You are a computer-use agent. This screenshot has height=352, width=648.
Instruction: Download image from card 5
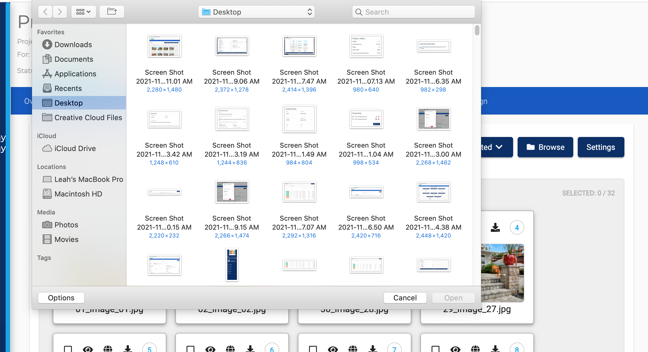[128, 349]
